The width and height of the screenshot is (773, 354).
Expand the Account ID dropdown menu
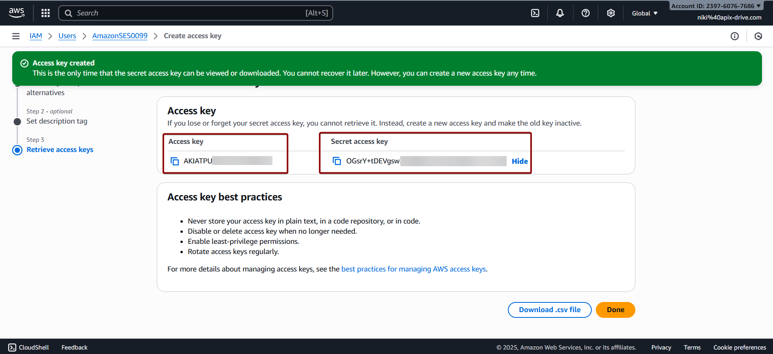[716, 6]
